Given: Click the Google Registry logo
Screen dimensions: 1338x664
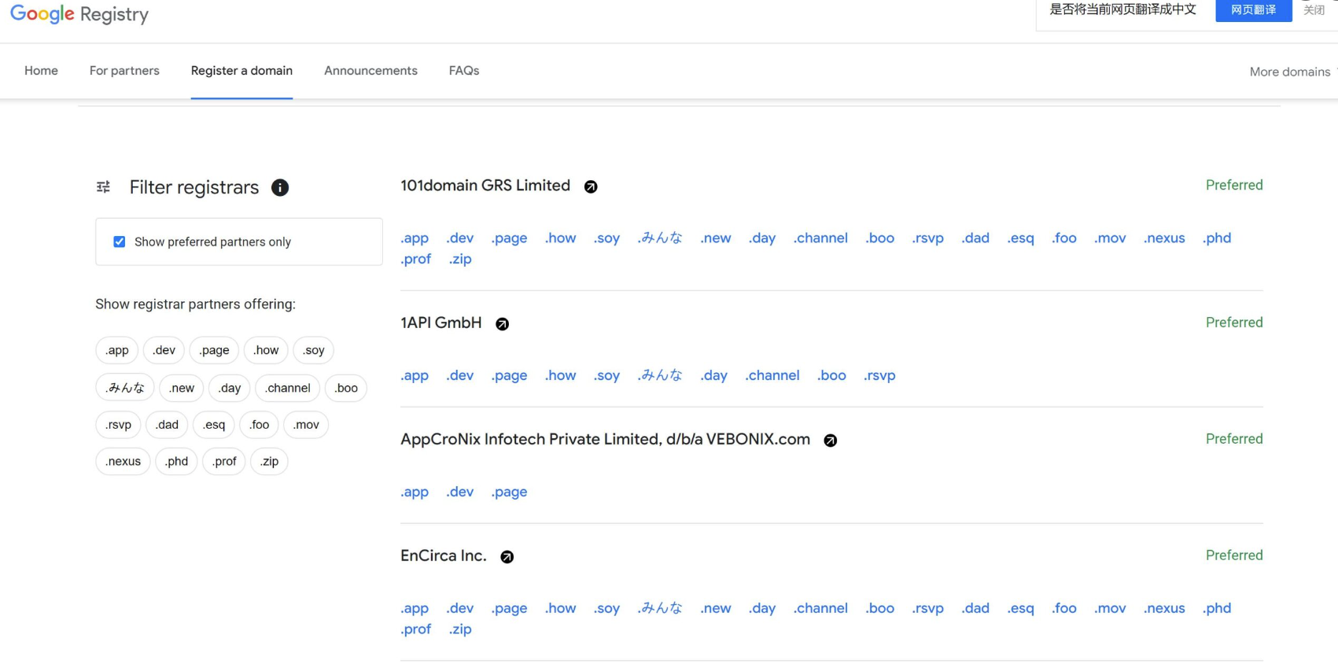Looking at the screenshot, I should [x=79, y=14].
